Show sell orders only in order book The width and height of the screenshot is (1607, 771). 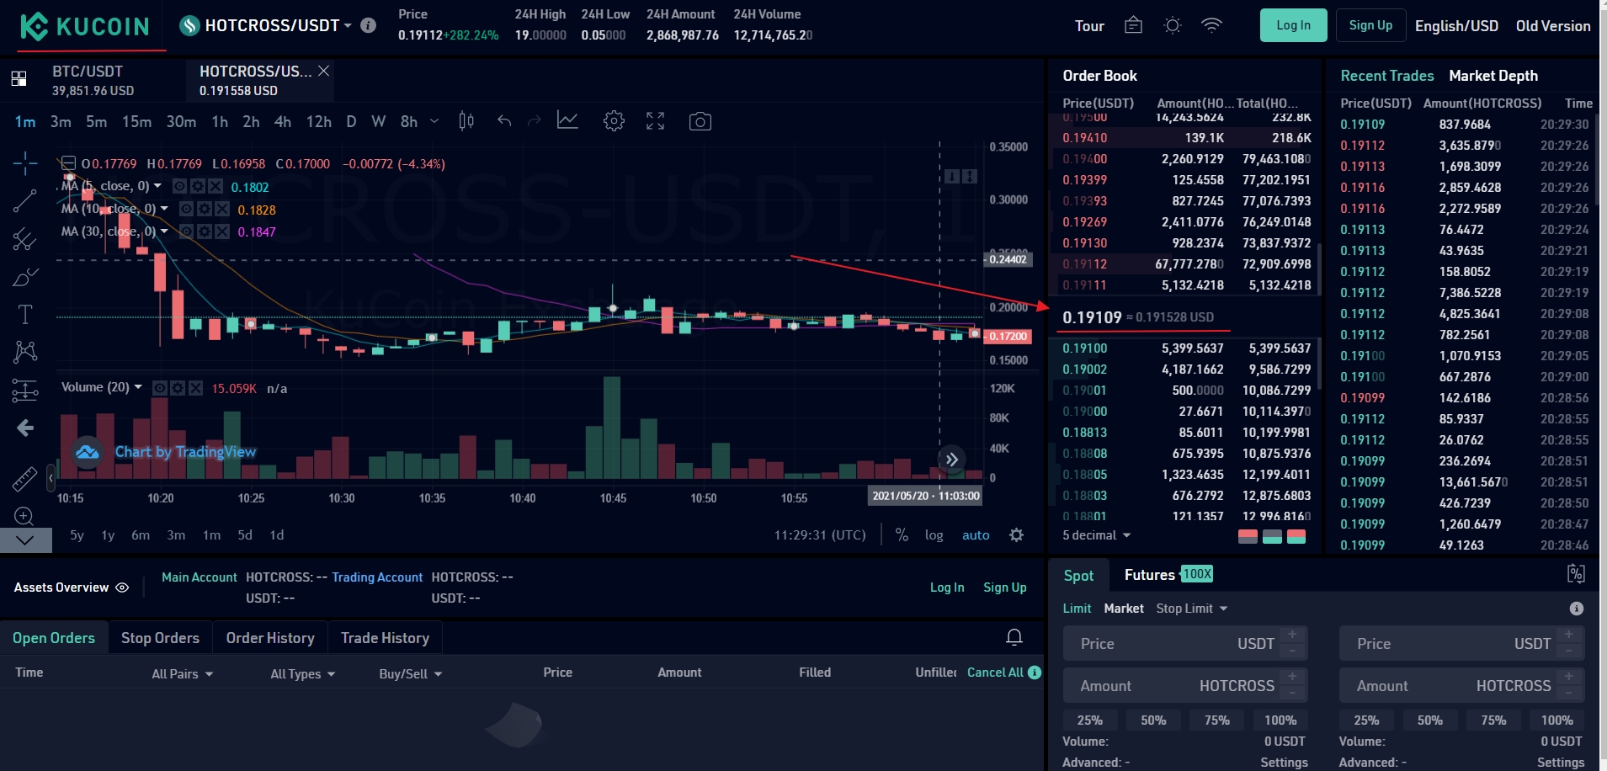click(x=1248, y=537)
